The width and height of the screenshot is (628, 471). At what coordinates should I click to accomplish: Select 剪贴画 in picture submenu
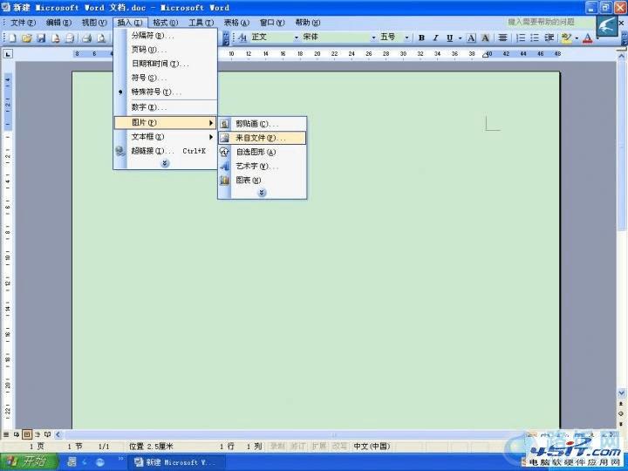point(263,124)
